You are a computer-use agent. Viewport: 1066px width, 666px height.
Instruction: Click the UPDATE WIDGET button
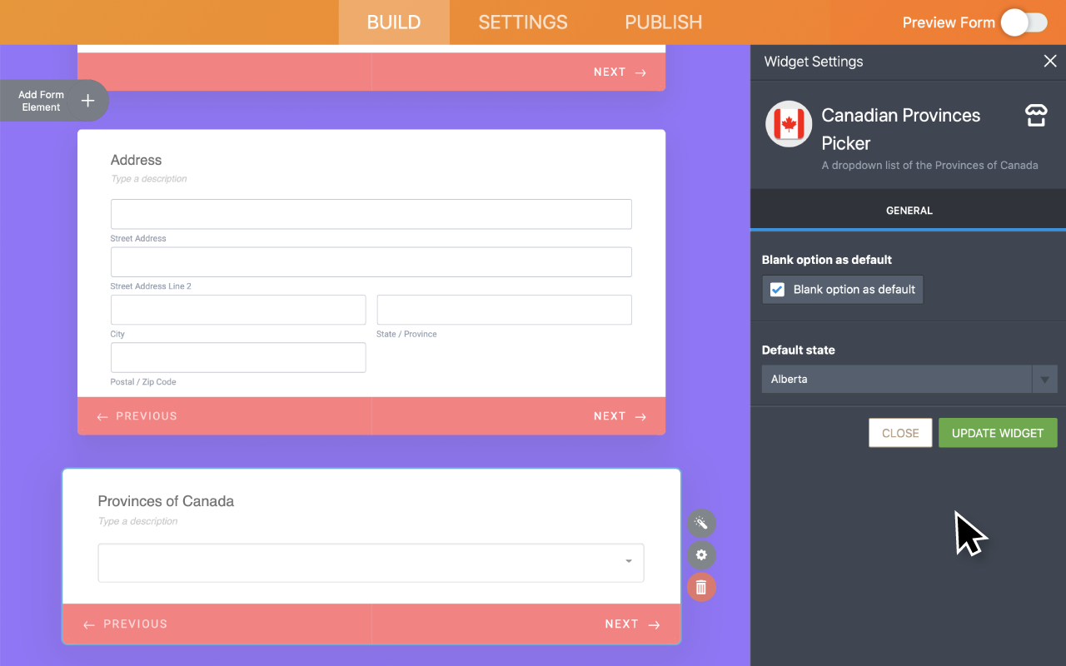997,433
